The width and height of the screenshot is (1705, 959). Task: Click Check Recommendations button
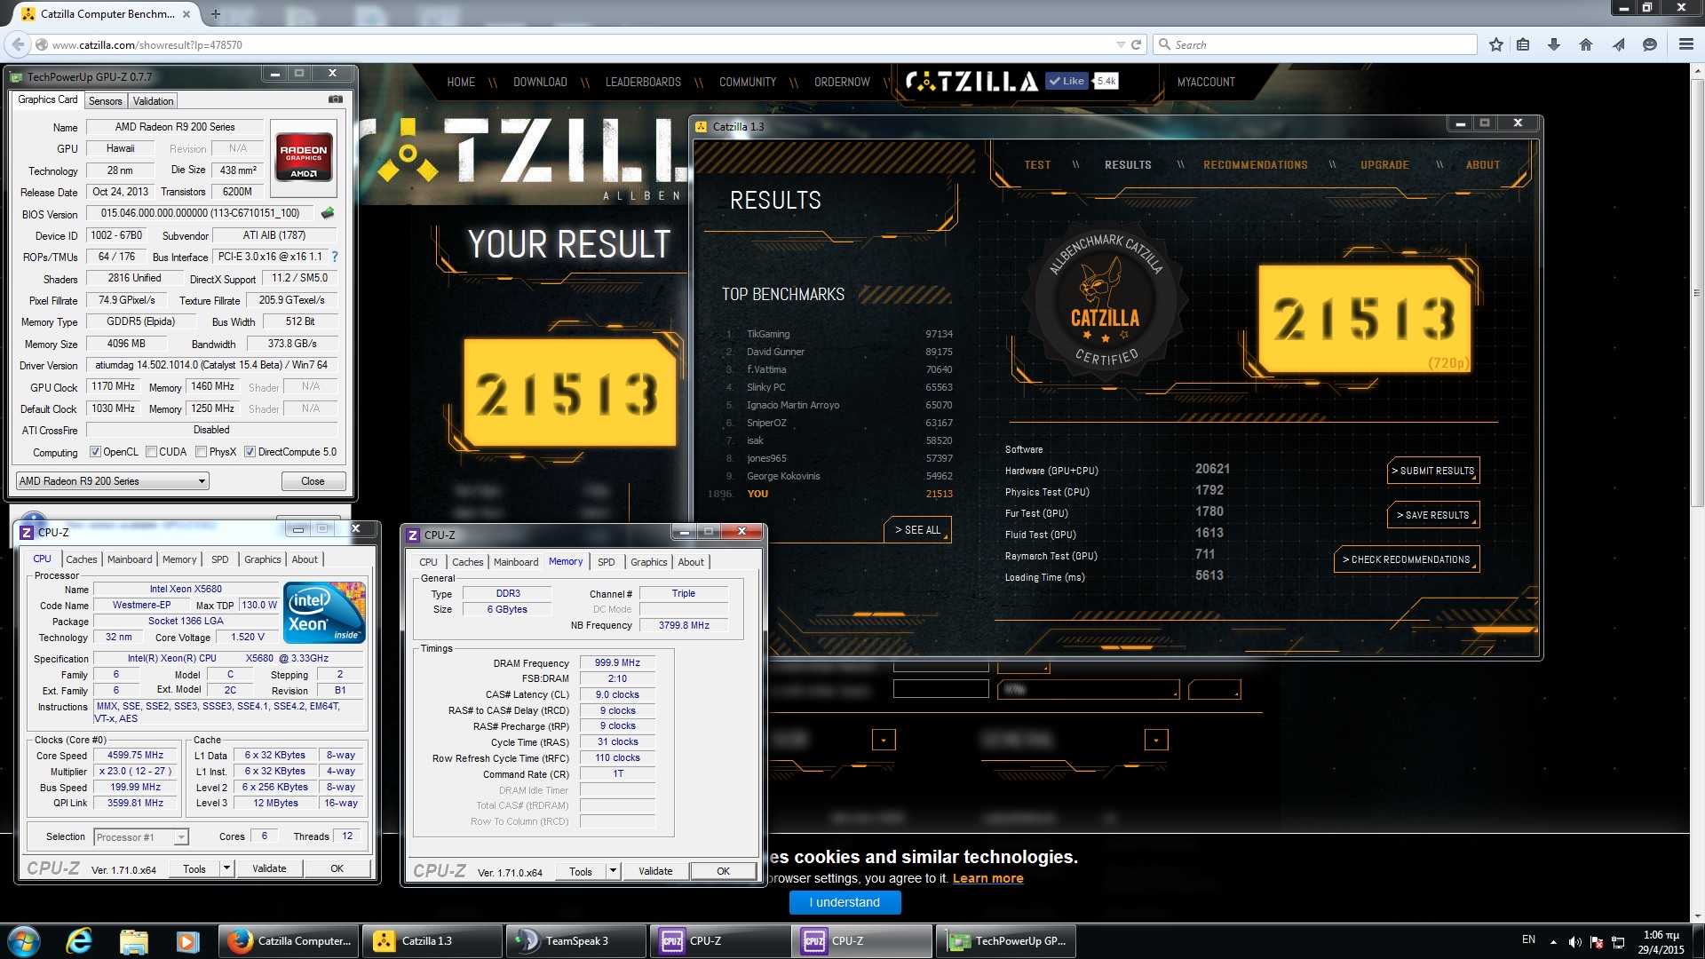(x=1406, y=559)
